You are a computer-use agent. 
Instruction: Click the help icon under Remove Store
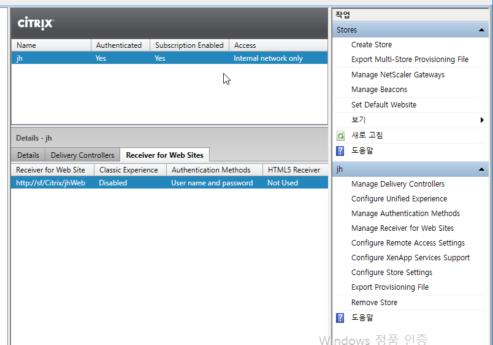tap(340, 318)
